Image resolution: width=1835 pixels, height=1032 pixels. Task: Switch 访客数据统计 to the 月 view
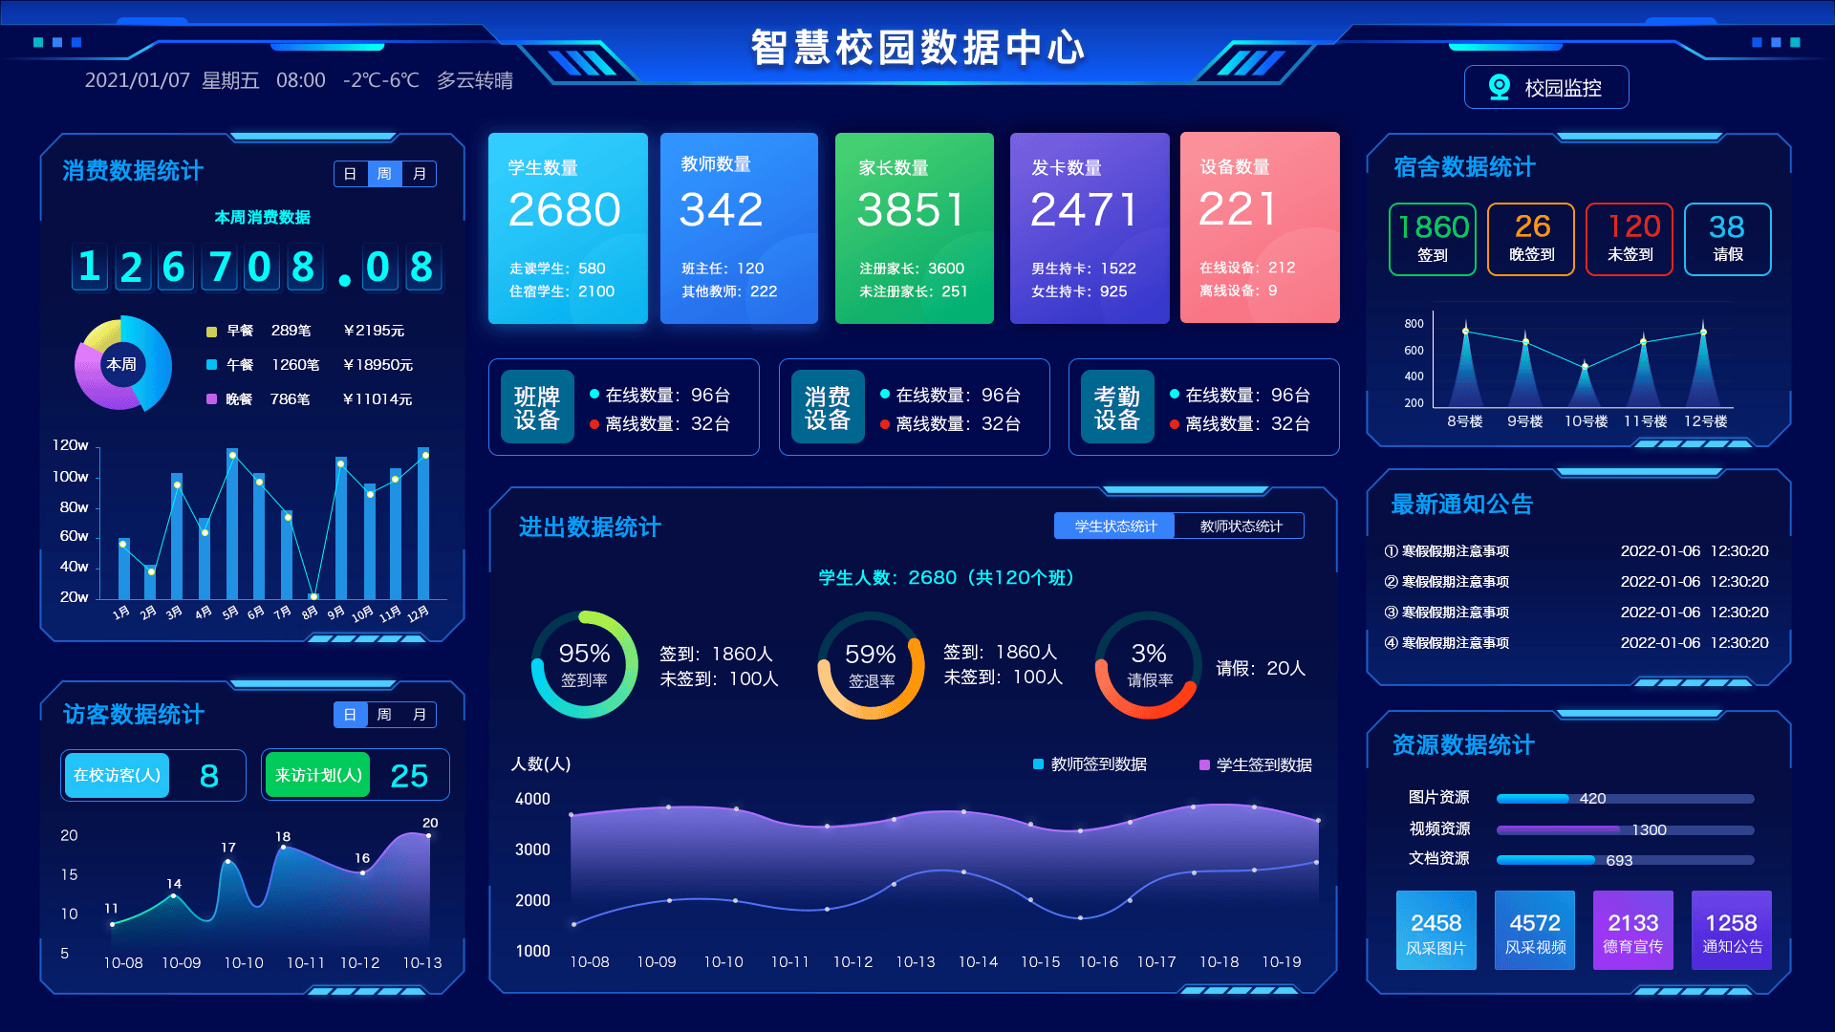pyautogui.click(x=419, y=715)
